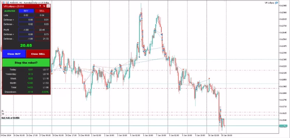Click the BUY Profit value -1.80
The height and width of the screenshot is (138, 290).
point(26,30)
